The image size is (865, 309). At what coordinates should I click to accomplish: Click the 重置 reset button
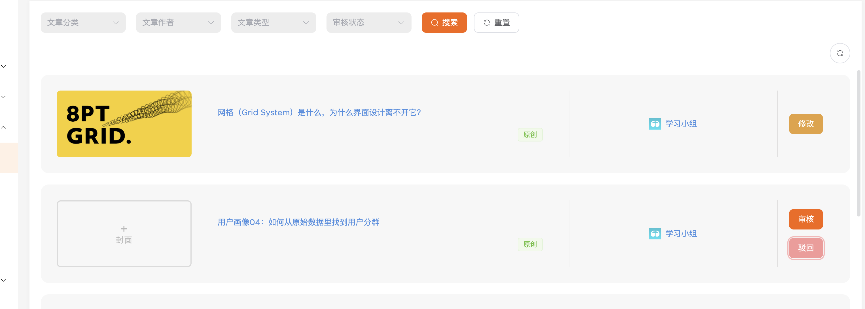point(496,23)
